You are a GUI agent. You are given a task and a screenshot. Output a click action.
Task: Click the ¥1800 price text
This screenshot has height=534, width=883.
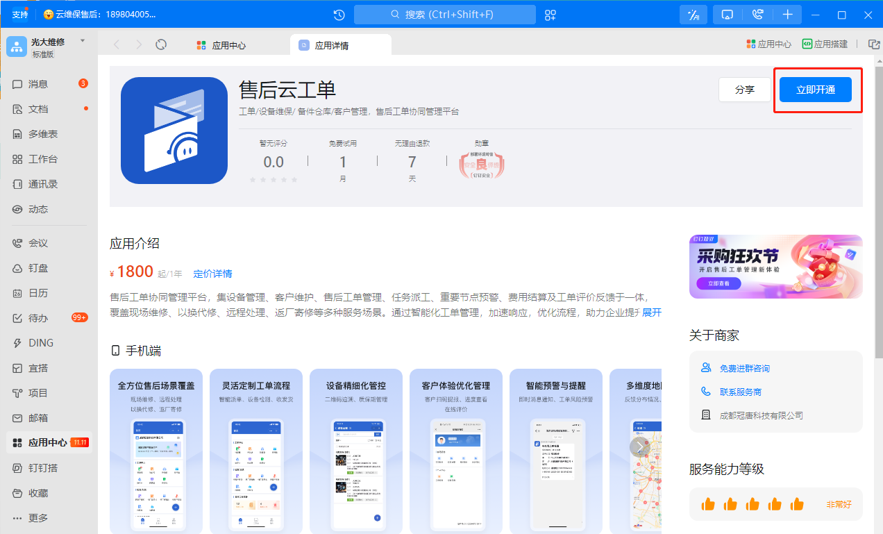coord(131,272)
